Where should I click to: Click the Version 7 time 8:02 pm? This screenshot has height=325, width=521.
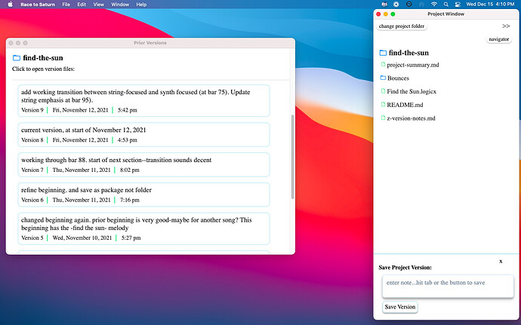tap(130, 170)
